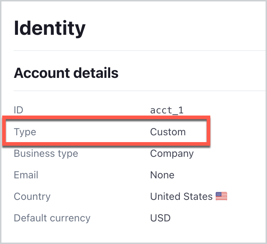Click the Custom account type value
The width and height of the screenshot is (267, 244).
tap(168, 132)
